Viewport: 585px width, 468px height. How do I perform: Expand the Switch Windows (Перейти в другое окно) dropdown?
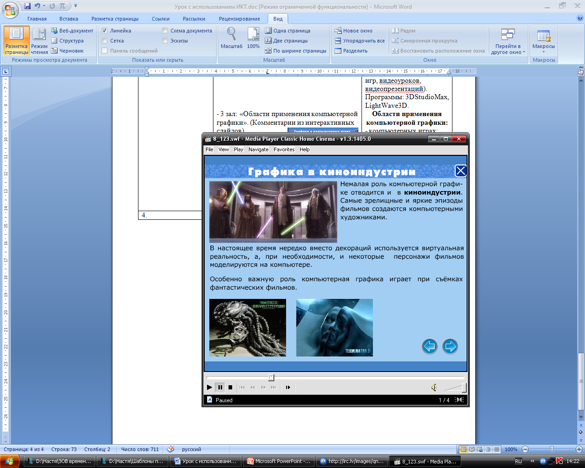coord(508,41)
